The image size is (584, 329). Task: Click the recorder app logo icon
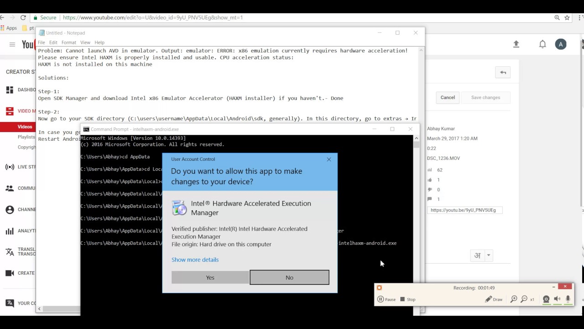(379, 288)
